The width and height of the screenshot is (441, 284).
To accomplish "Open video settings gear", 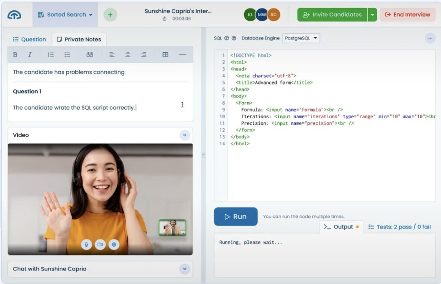I will (114, 244).
